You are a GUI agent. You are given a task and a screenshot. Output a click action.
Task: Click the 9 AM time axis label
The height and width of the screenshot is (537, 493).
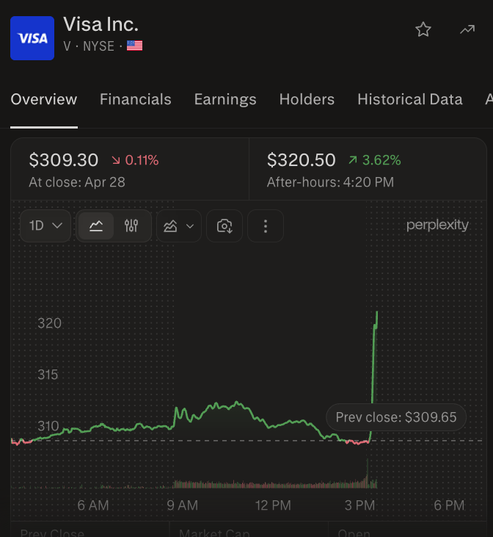183,505
